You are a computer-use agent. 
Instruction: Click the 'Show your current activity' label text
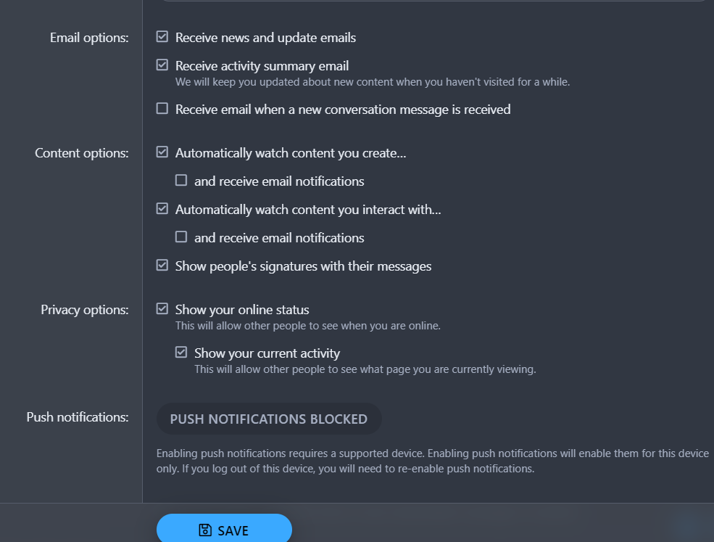pos(267,353)
